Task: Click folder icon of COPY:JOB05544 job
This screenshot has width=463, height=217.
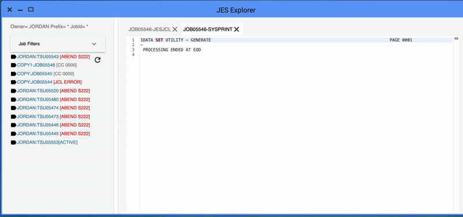Action: click(x=13, y=82)
